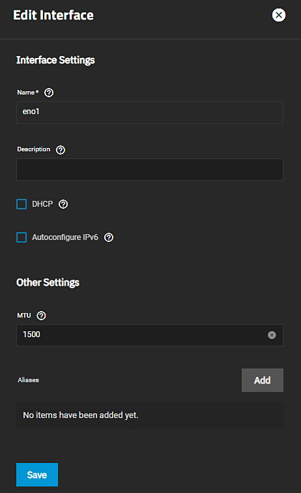Click the 'No items have been added yet' message
The image size is (301, 493).
click(x=81, y=415)
